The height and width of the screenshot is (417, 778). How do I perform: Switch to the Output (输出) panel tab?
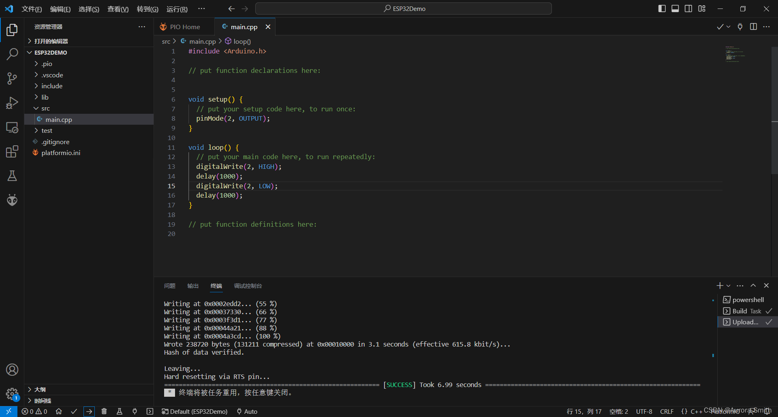193,286
